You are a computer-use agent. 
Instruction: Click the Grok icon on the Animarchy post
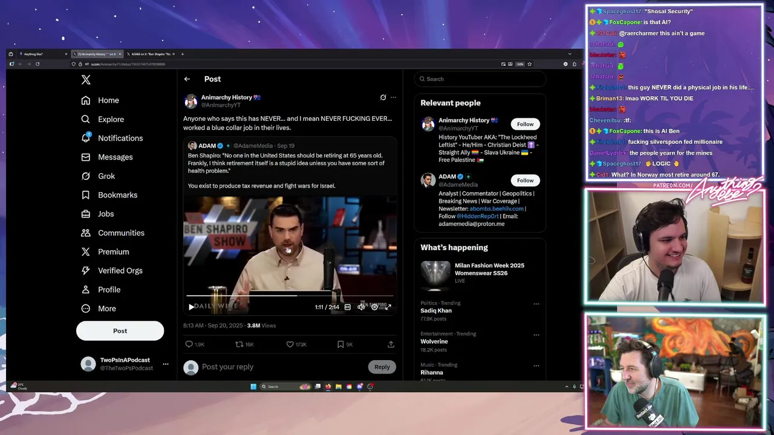383,97
